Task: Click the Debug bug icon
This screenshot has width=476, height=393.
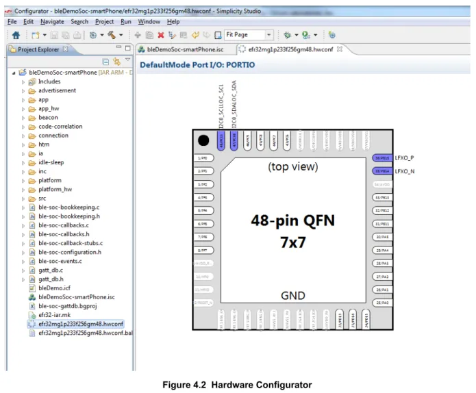Action: tap(287, 35)
